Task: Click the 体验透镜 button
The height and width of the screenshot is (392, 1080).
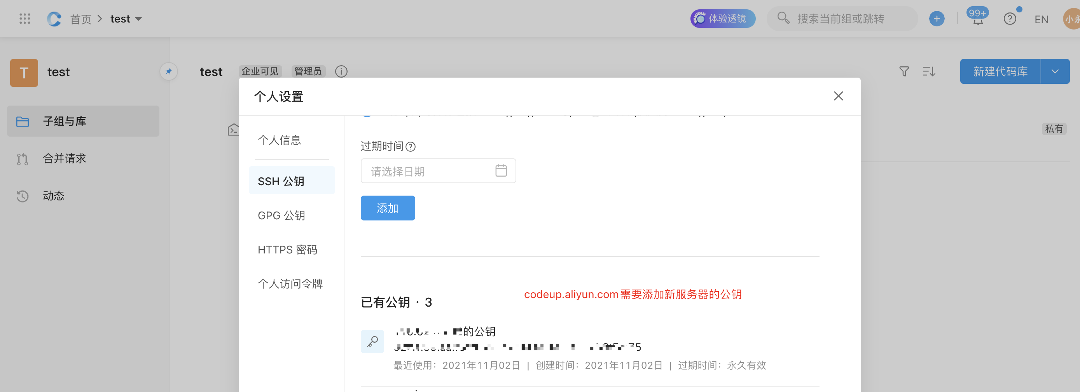Action: pyautogui.click(x=722, y=18)
